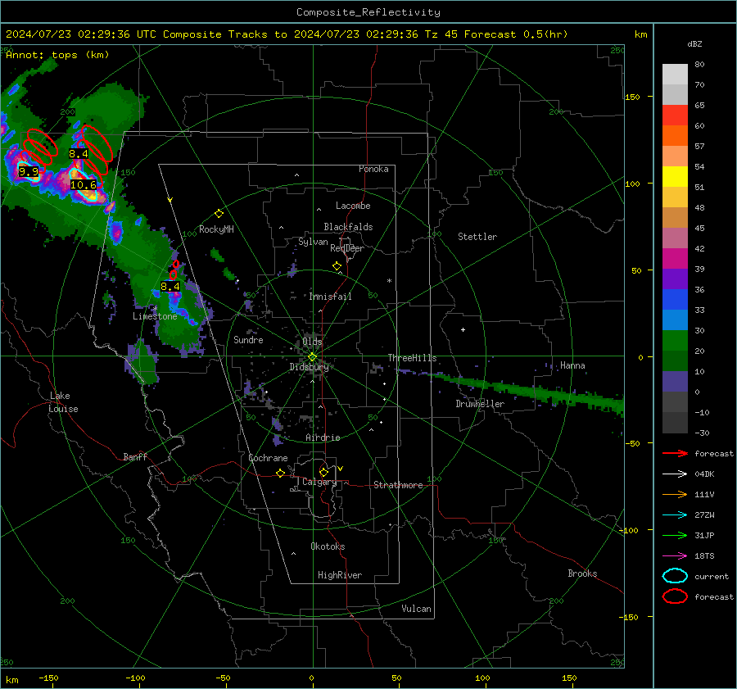Pick the green 30 dBZ color swatch
This screenshot has height=689, width=737.
point(675,340)
